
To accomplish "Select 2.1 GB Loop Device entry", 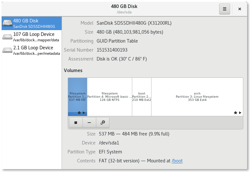I will point(31,50).
